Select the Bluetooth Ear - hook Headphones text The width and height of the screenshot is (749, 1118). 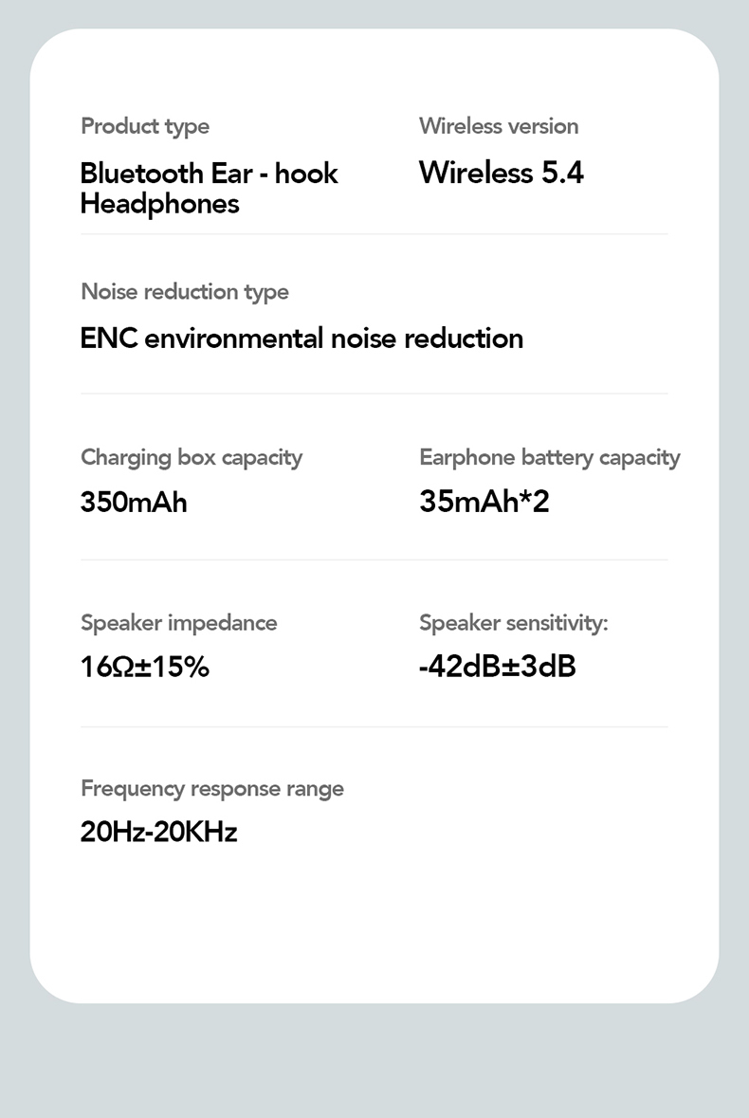(209, 188)
